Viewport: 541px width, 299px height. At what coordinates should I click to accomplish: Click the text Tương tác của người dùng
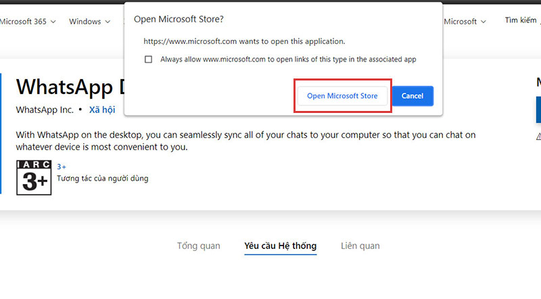pyautogui.click(x=103, y=179)
